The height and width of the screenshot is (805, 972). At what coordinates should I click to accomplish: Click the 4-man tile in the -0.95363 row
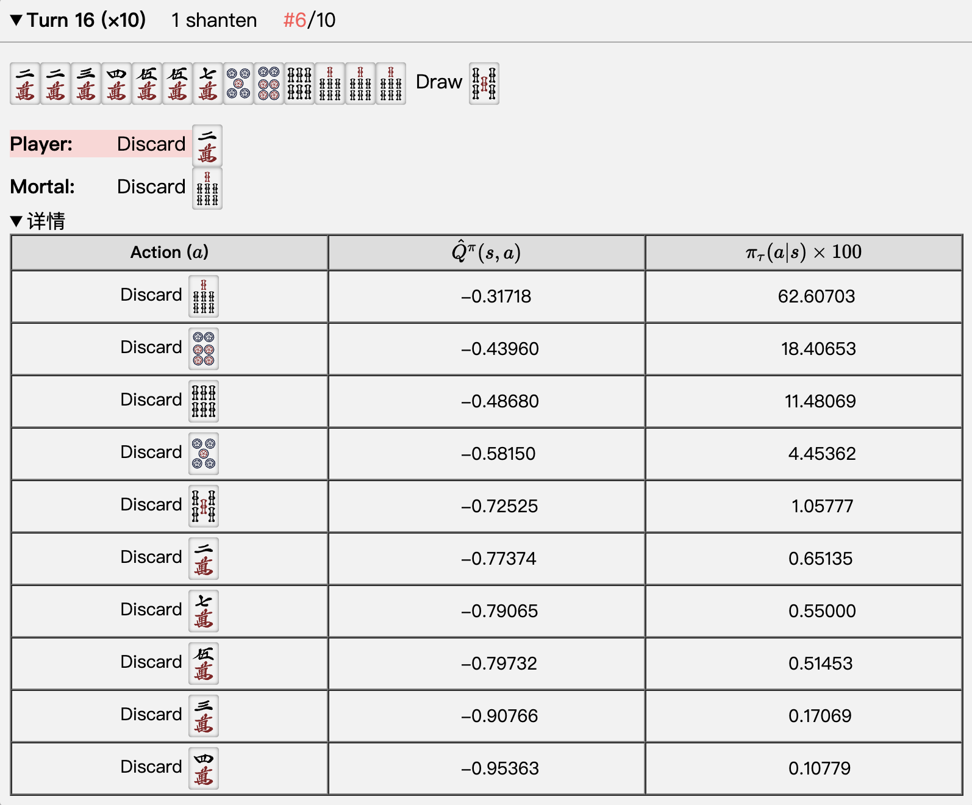pyautogui.click(x=204, y=768)
